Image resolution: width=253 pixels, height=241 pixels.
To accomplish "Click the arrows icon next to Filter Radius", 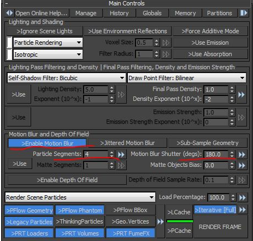I will pos(166,55).
